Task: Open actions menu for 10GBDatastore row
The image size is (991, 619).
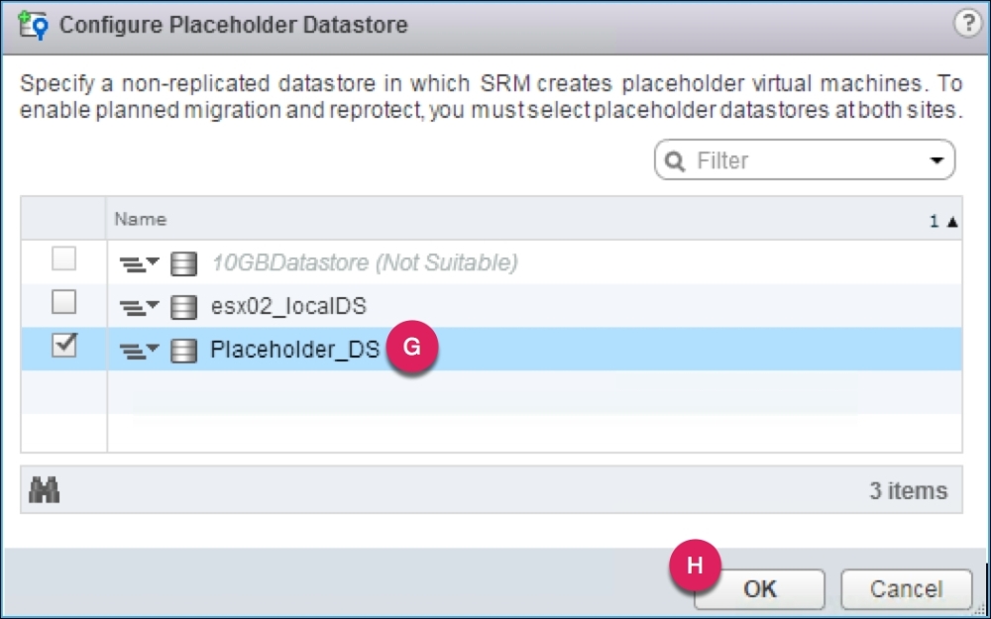Action: click(x=140, y=263)
